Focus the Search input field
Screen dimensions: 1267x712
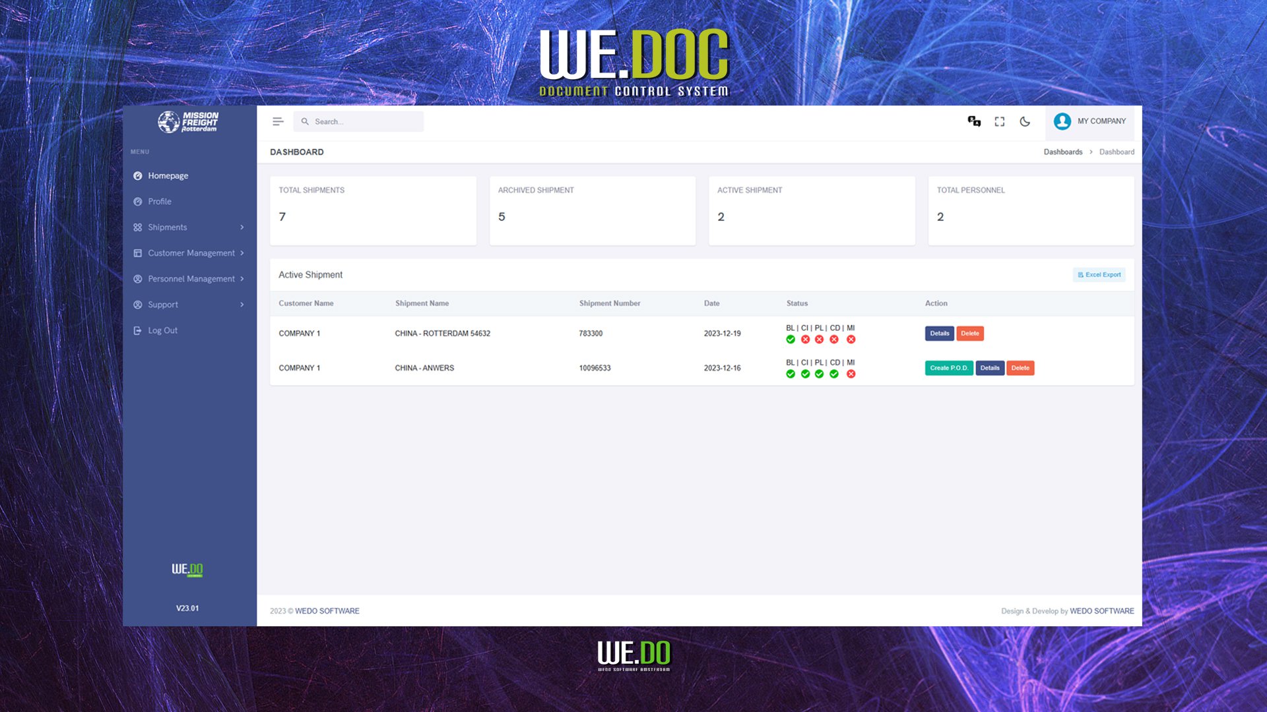pos(359,121)
